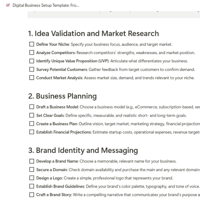Toggle the Survey Potential Customers checkbox

pyautogui.click(x=32, y=69)
